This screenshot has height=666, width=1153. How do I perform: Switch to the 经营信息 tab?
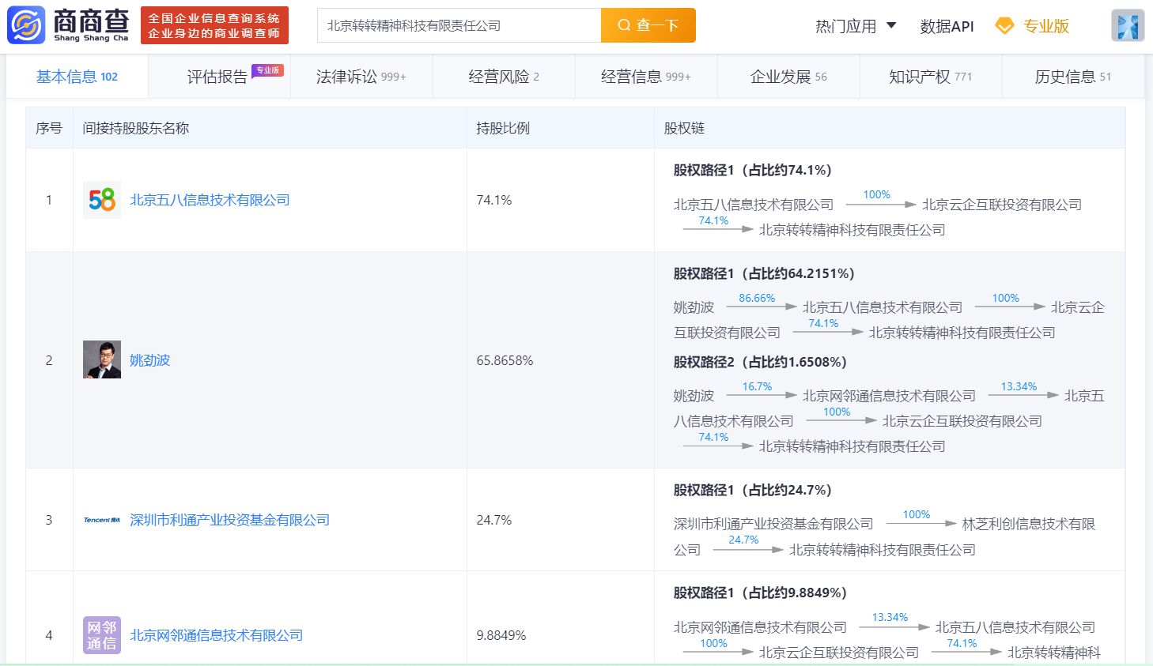tap(646, 77)
